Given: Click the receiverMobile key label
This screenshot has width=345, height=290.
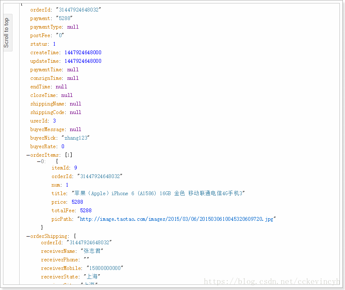Looking at the screenshot, I should 61,268.
